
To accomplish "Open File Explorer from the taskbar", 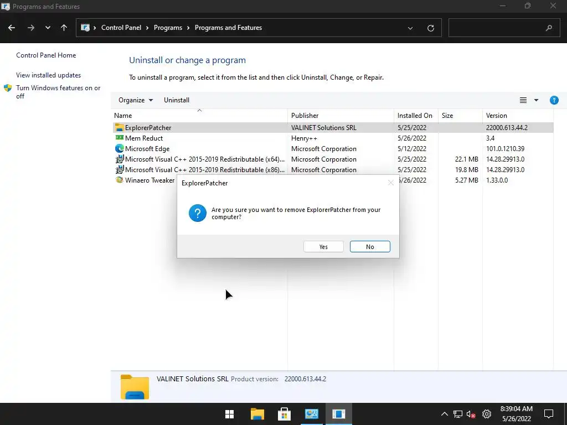I will pos(257,414).
